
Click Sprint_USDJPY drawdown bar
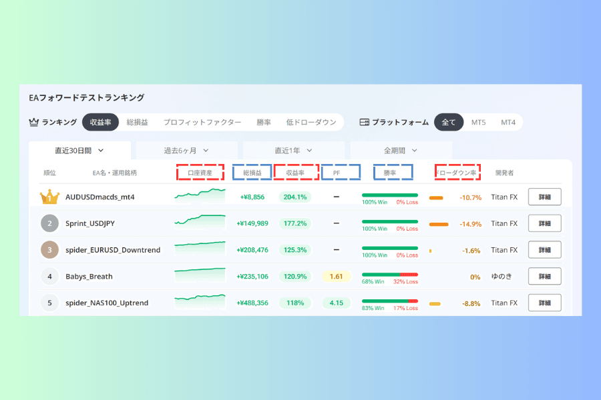click(439, 224)
